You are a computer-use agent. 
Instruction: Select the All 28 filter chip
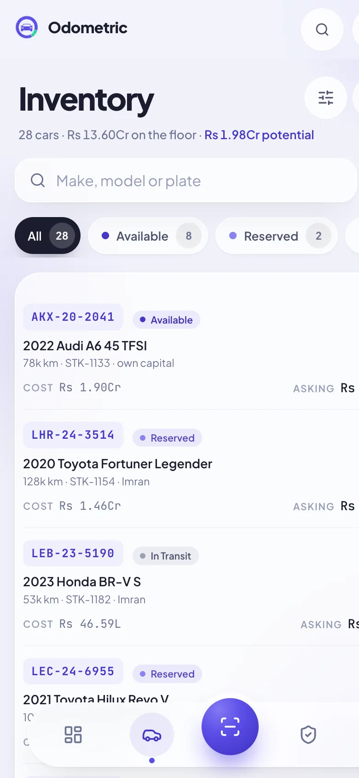pos(48,236)
